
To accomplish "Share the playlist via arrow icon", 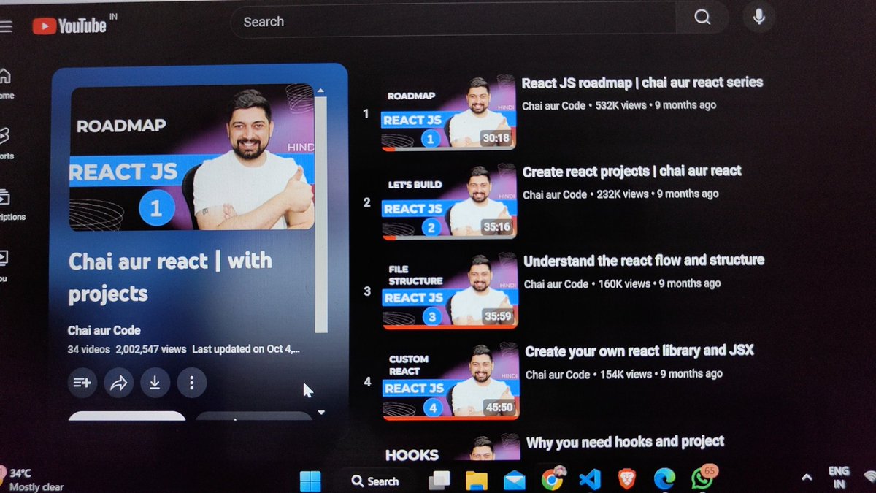I will [119, 383].
